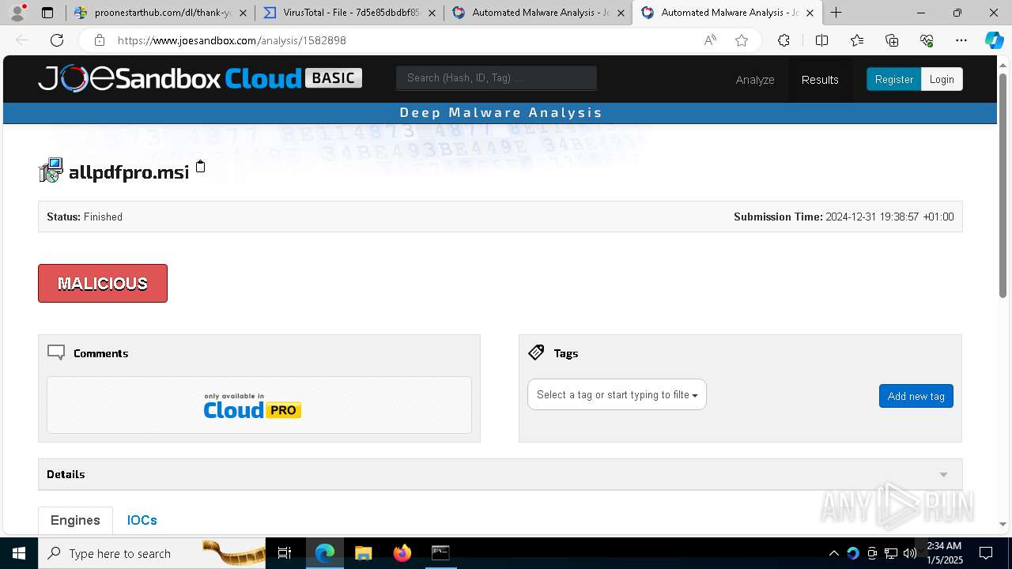This screenshot has width=1012, height=569.
Task: Open the terminal window taskbar icon
Action: click(440, 553)
